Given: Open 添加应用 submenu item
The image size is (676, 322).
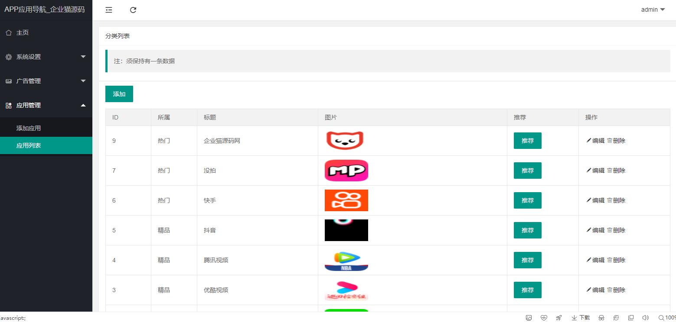Looking at the screenshot, I should (x=29, y=128).
